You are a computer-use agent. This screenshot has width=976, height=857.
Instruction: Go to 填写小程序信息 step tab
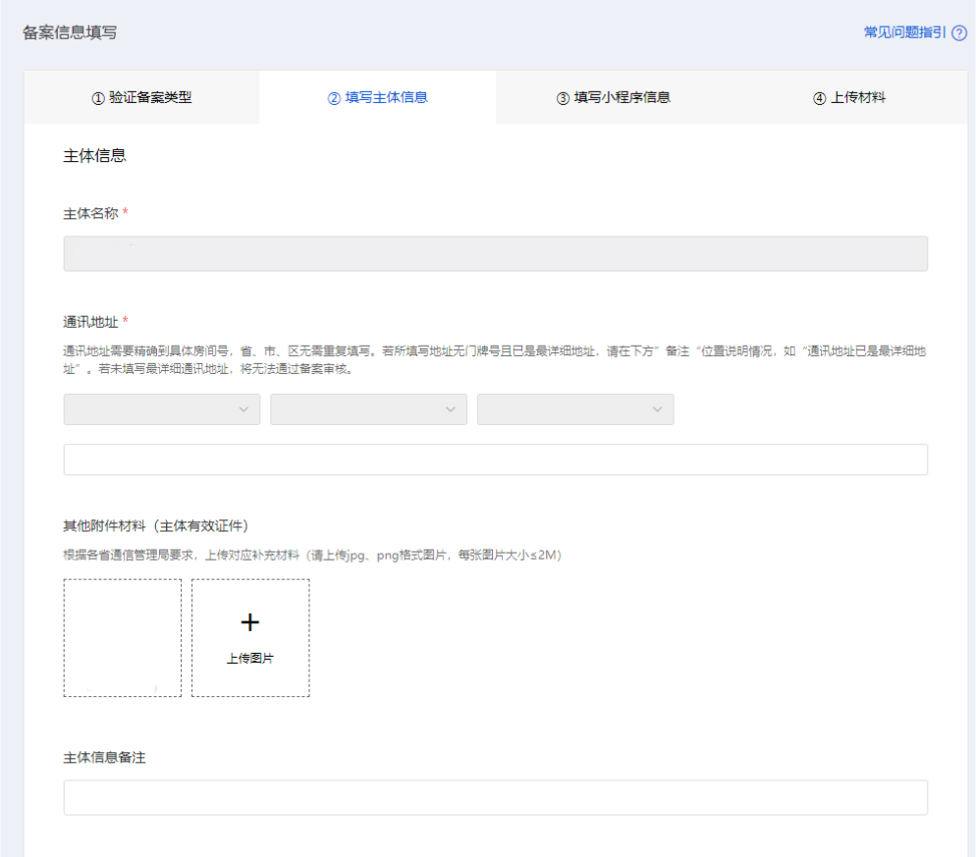point(613,97)
